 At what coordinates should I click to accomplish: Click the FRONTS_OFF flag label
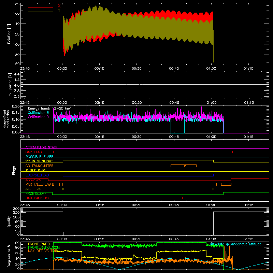(x=36, y=193)
